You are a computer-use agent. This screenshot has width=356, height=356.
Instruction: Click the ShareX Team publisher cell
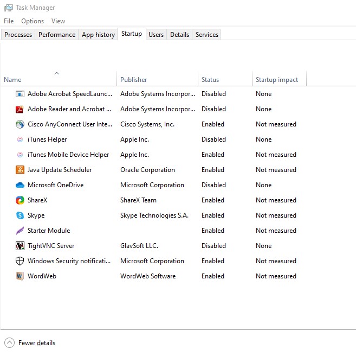pos(138,200)
